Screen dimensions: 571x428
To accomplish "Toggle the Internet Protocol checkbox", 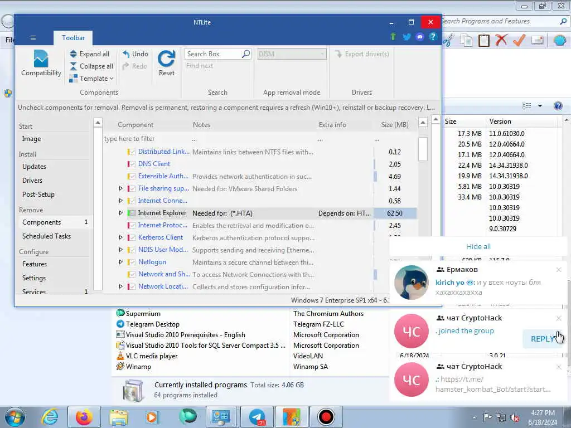I will (x=132, y=226).
